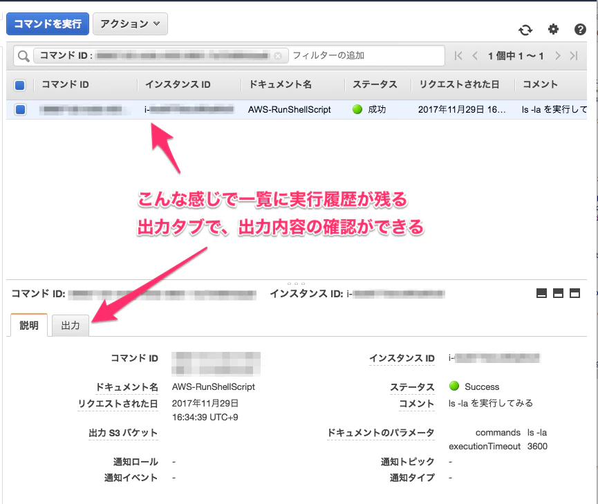Set detail pane to half-height split layout

click(x=558, y=293)
